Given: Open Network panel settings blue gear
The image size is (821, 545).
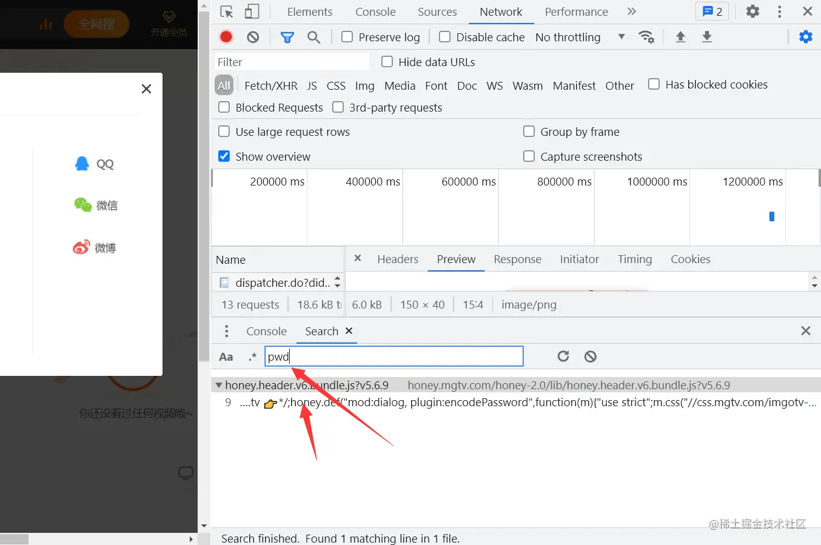Looking at the screenshot, I should click(806, 37).
